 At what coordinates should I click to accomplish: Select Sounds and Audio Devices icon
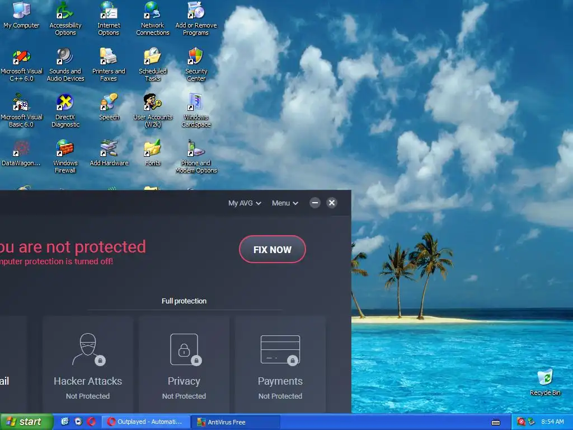click(65, 66)
